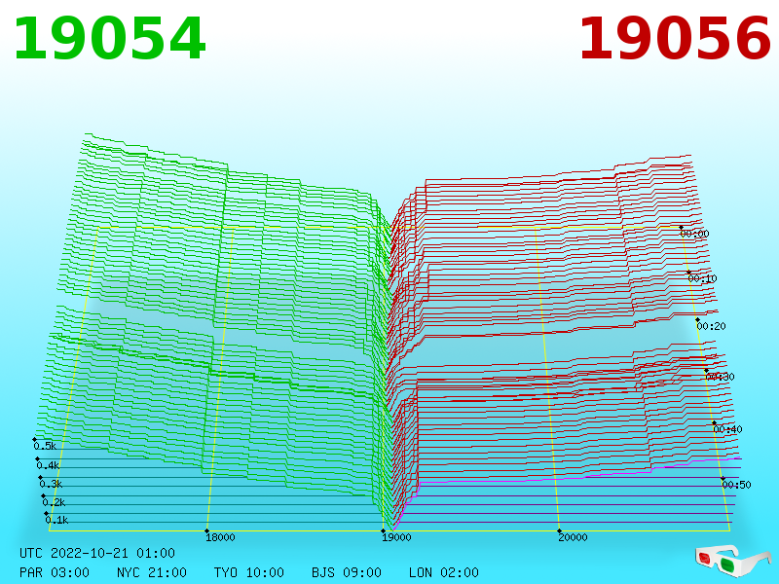Click the LON 02:00 city time
The width and height of the screenshot is (779, 584).
pyautogui.click(x=444, y=572)
